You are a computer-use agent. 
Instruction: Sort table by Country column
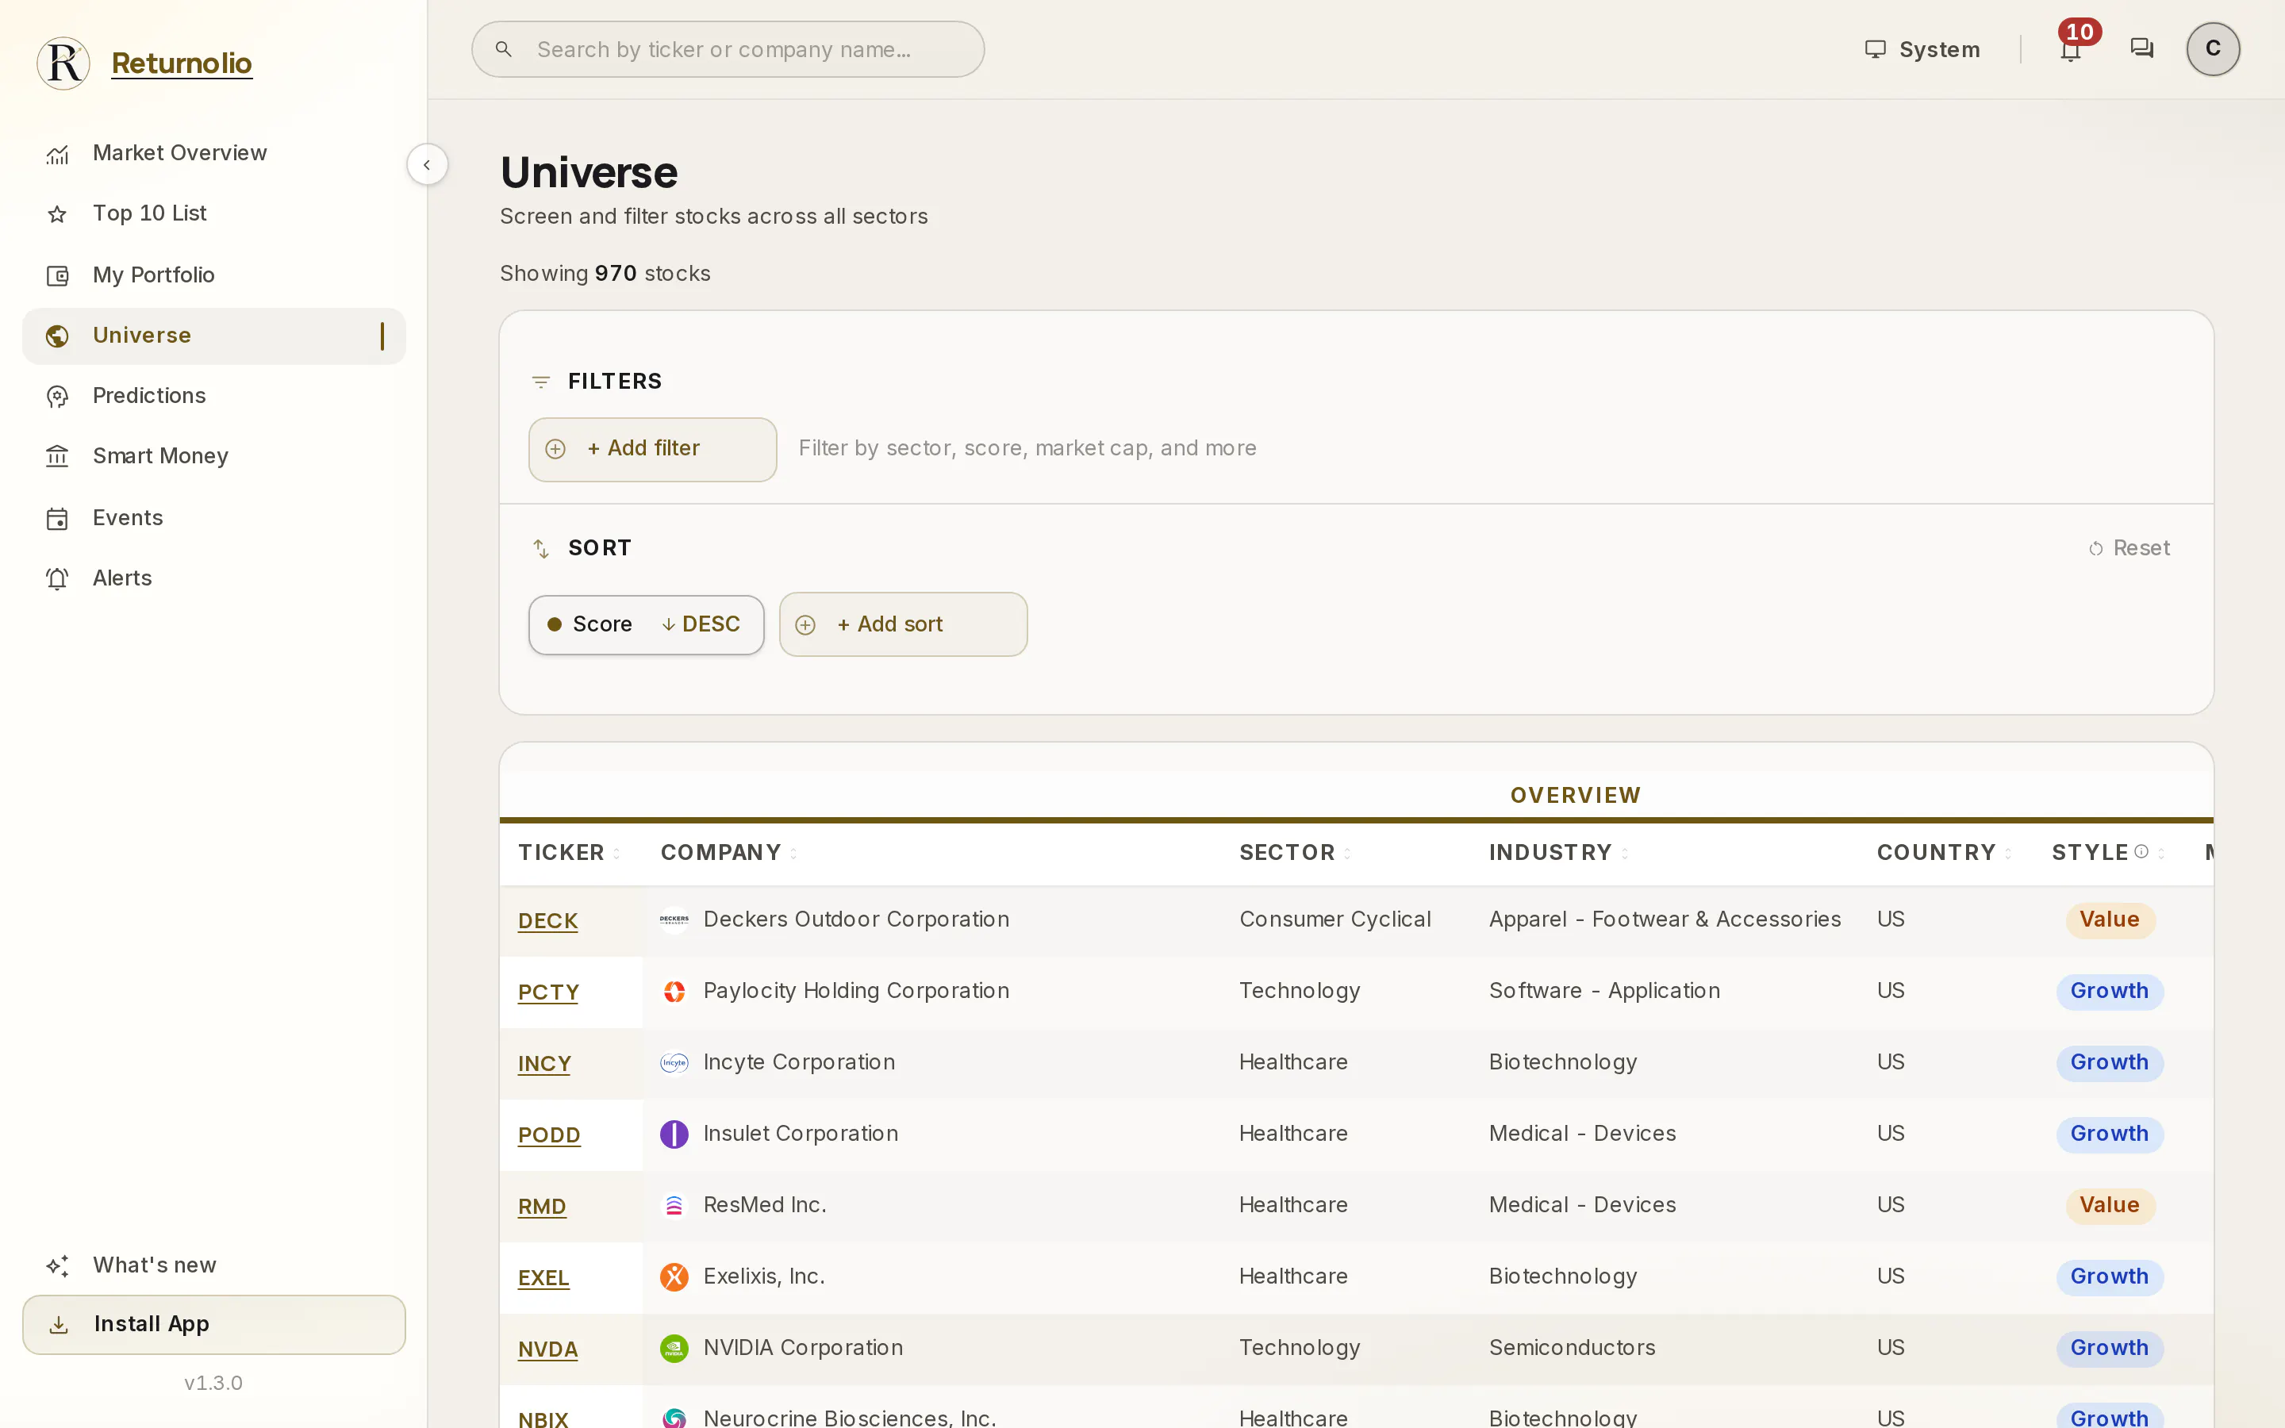pyautogui.click(x=1944, y=853)
